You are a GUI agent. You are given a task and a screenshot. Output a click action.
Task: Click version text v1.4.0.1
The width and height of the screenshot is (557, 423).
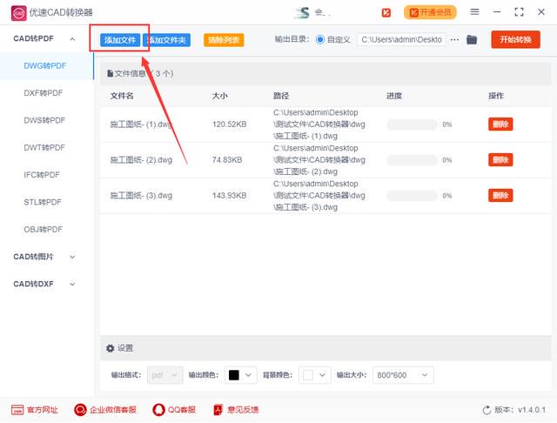(532, 410)
